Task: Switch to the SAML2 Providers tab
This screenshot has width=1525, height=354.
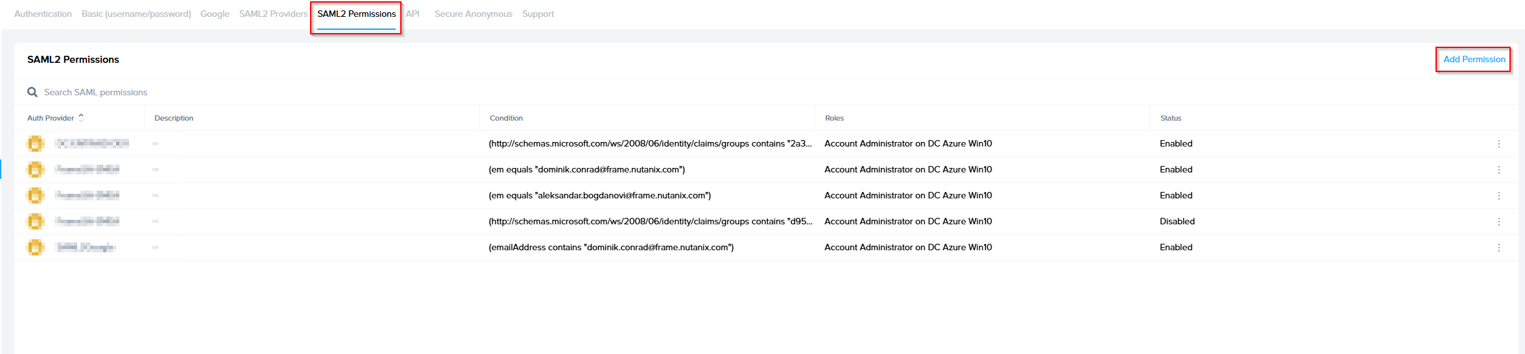Action: tap(273, 14)
